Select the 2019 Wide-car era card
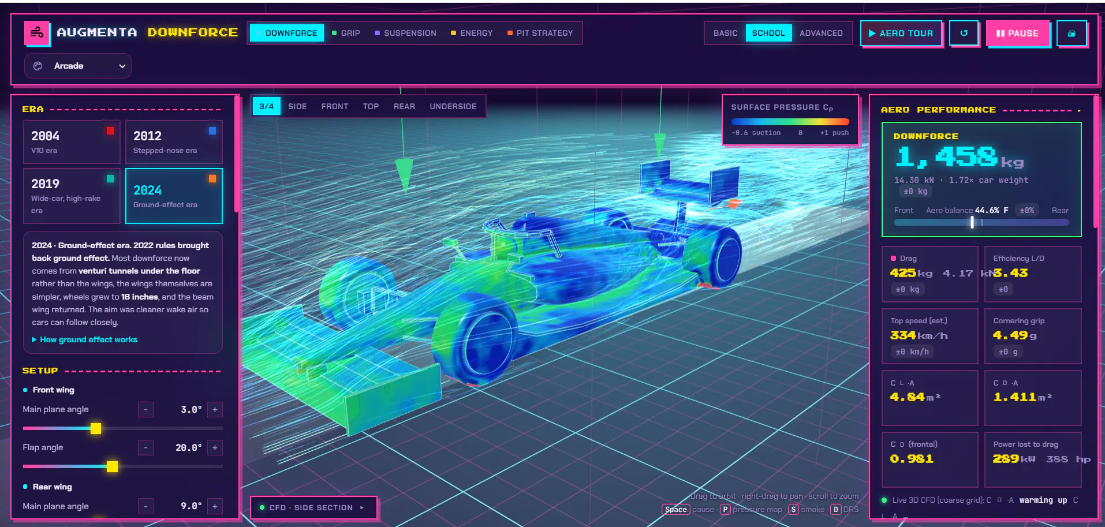Screen dimensions: 1105x527 (72, 196)
